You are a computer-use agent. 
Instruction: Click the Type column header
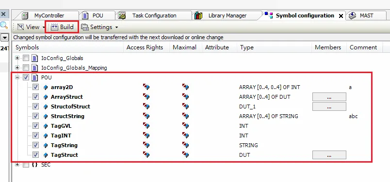point(275,47)
